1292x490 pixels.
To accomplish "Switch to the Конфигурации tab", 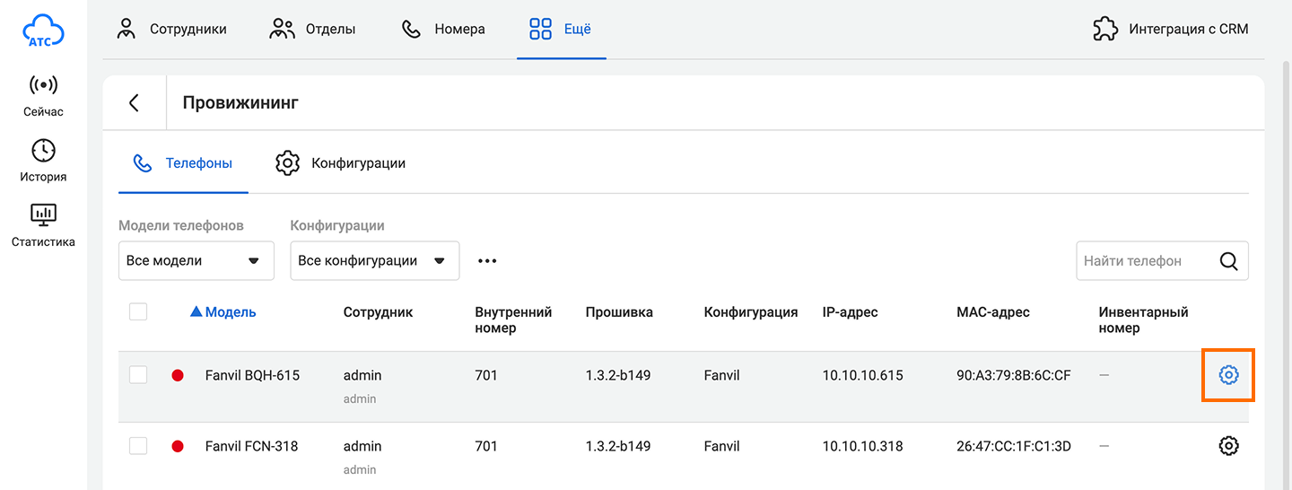I will click(x=341, y=163).
